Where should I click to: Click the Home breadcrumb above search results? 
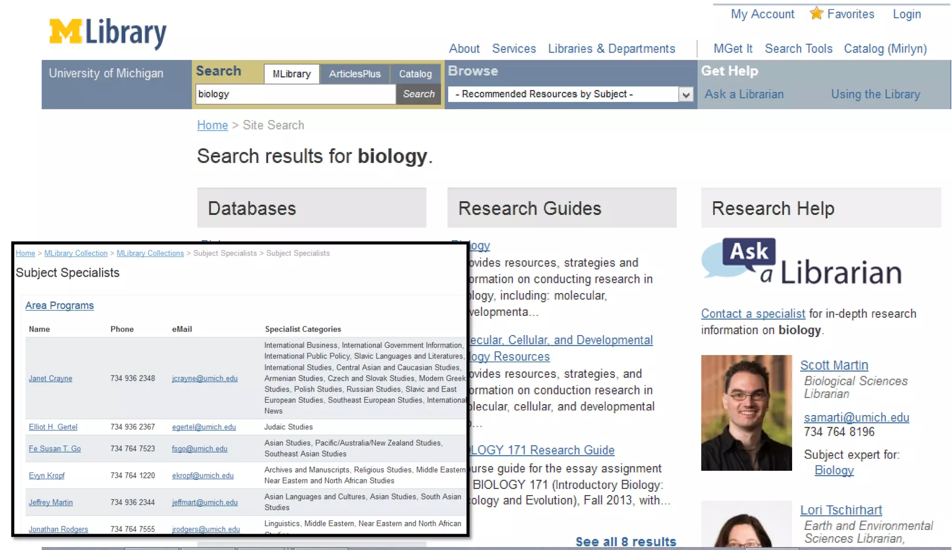pos(212,125)
